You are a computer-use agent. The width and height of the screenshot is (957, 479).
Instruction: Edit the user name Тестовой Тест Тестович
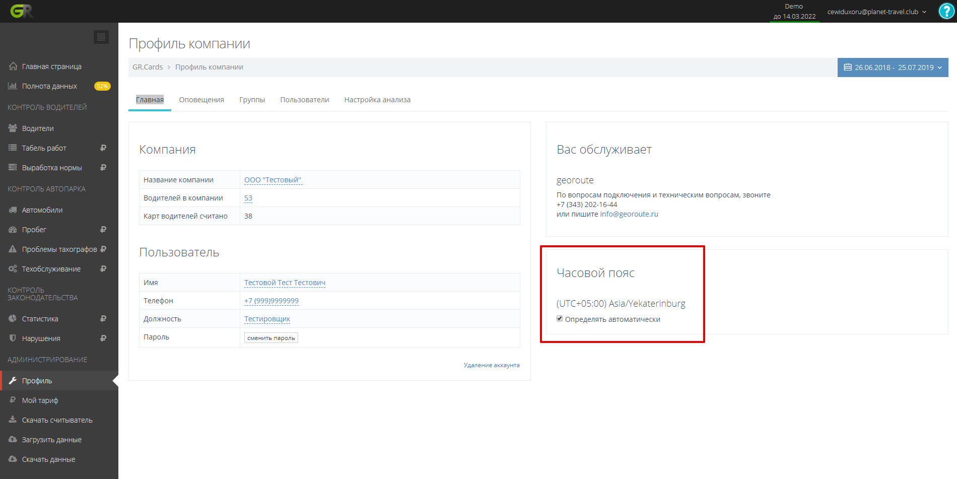(x=285, y=283)
